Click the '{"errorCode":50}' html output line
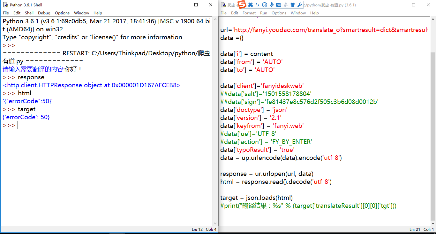The height and width of the screenshot is (234, 436). coord(27,101)
